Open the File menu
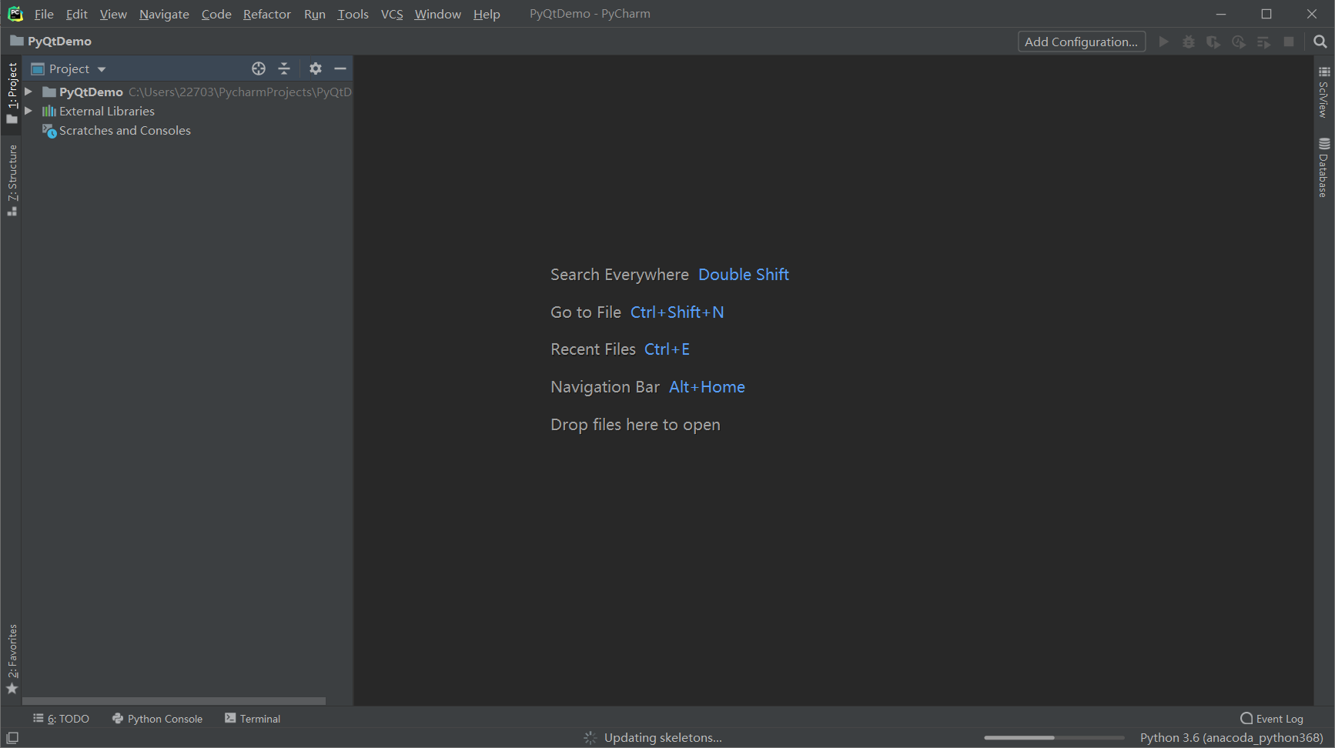Image resolution: width=1335 pixels, height=748 pixels. click(x=44, y=14)
